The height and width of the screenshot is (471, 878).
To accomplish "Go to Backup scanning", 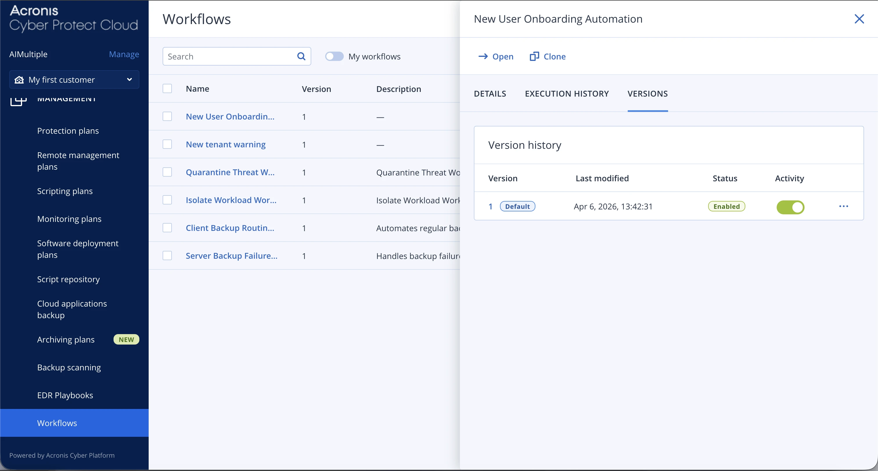I will [69, 367].
